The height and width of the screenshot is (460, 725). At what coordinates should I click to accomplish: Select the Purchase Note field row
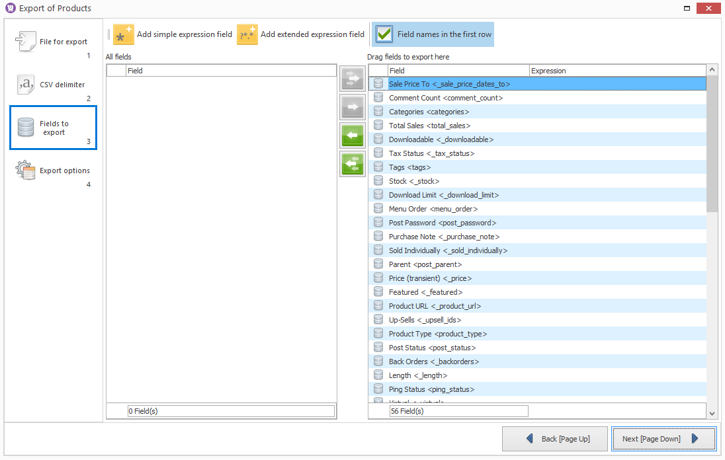tap(538, 237)
